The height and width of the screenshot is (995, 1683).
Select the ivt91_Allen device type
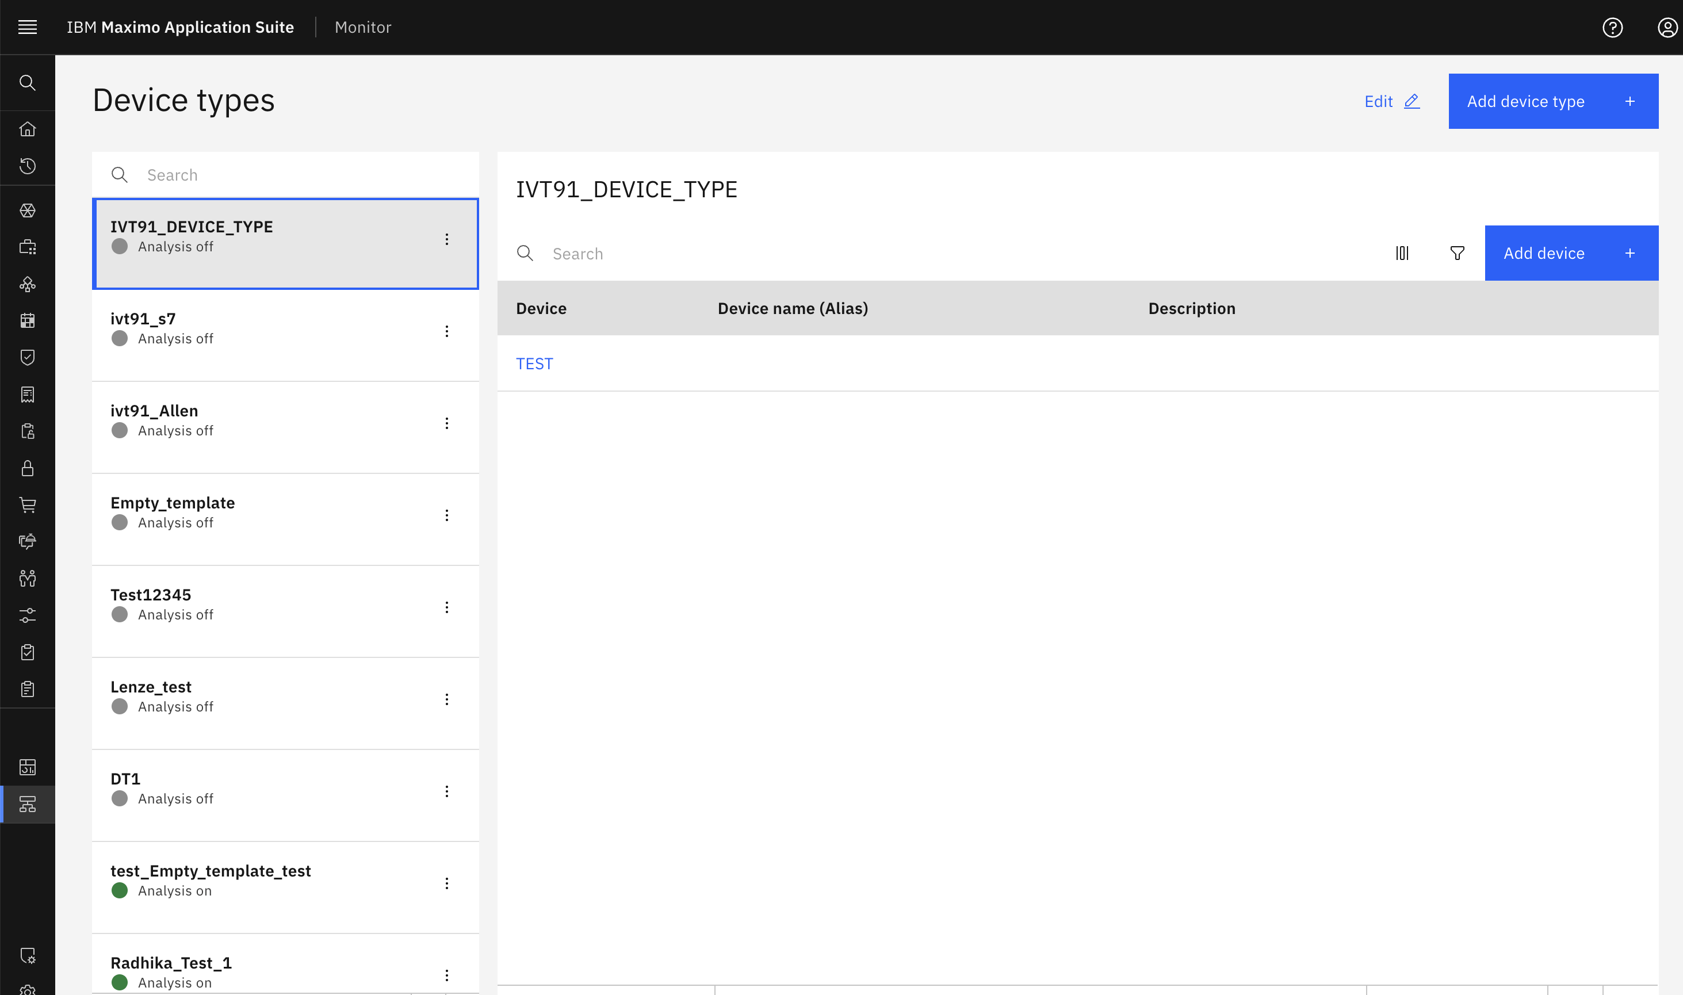(286, 427)
